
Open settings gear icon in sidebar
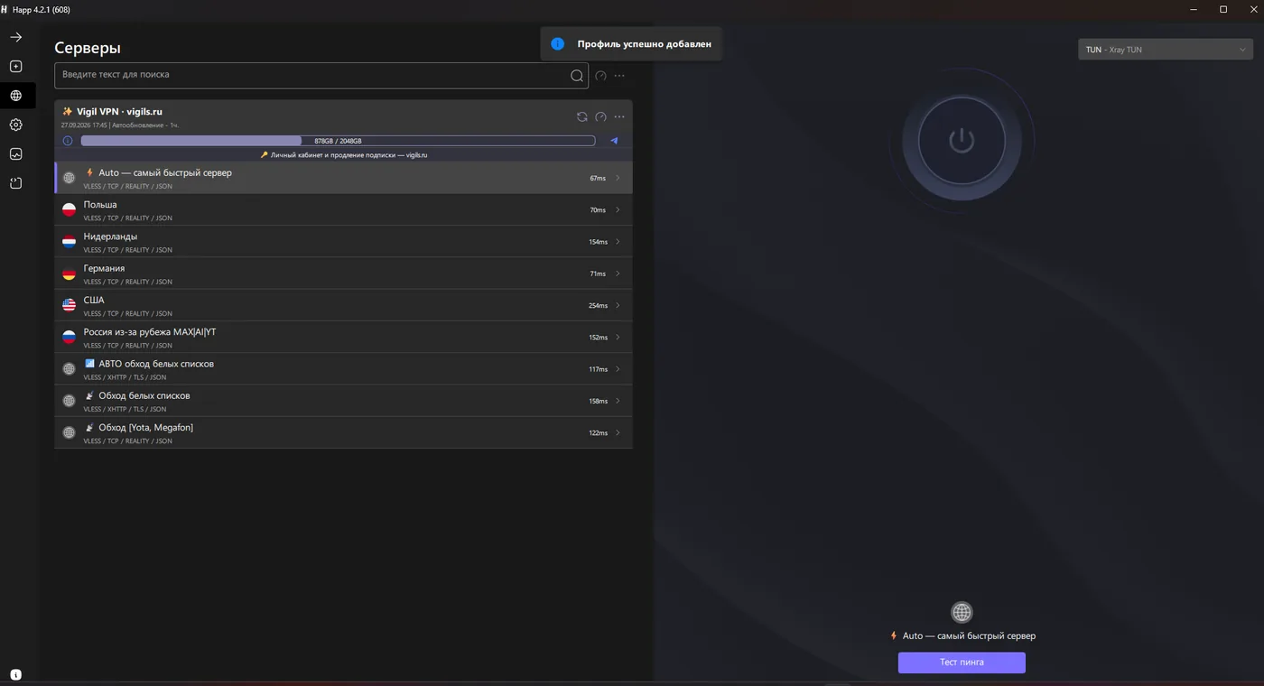point(16,125)
